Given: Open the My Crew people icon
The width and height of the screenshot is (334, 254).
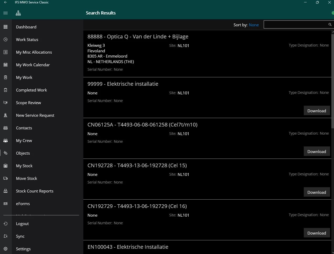Looking at the screenshot, I should pos(6,140).
